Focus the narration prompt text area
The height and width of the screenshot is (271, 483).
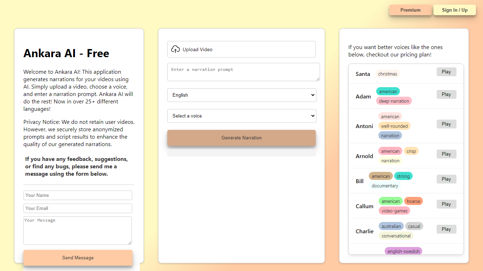[244, 72]
